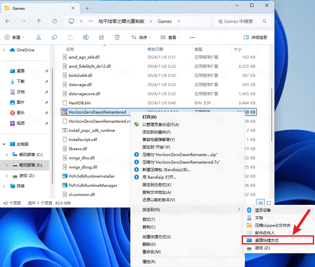Open the 图片 folder in sidebar
315x267 pixels.
(21, 102)
